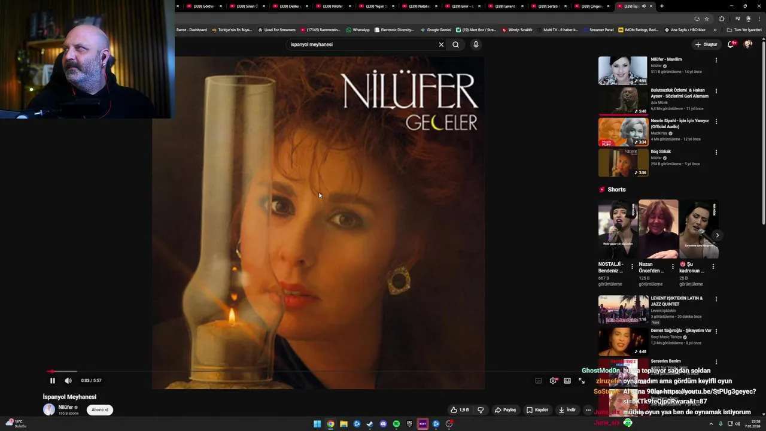The image size is (766, 431).
Task: Switch to the Natalia browser tab
Action: [419, 6]
